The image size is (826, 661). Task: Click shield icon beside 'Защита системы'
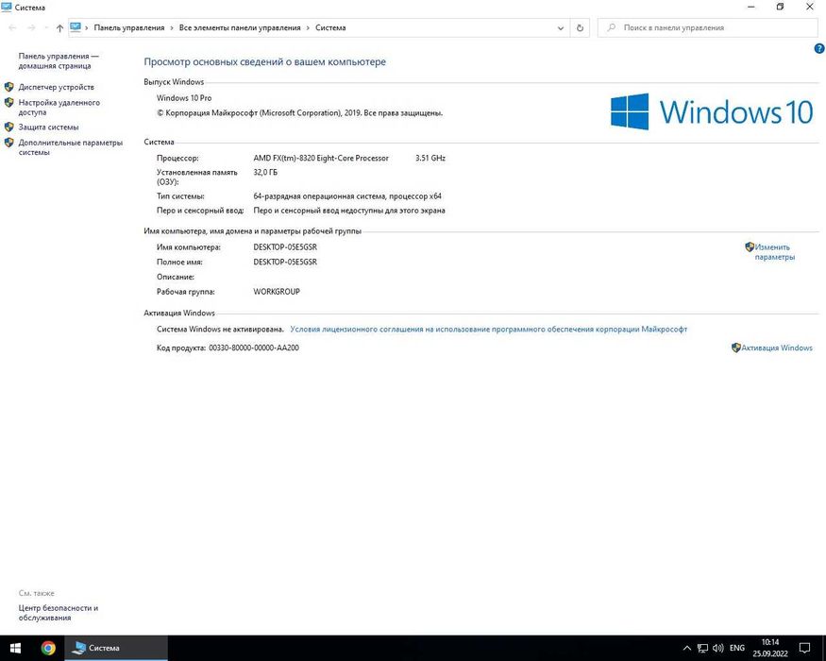pos(8,127)
